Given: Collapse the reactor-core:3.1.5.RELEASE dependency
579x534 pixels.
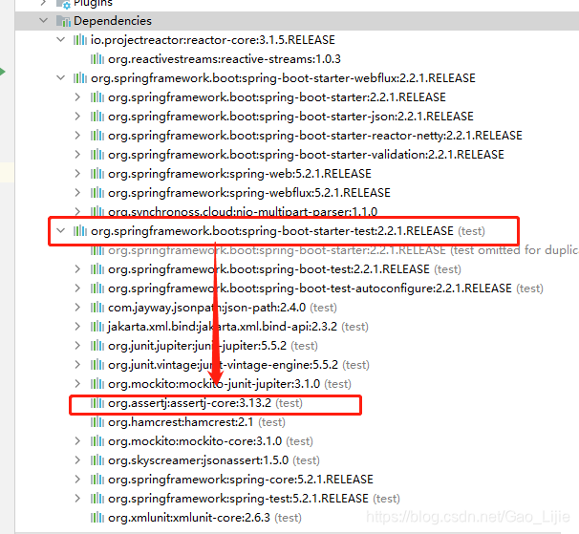Looking at the screenshot, I should [x=61, y=39].
